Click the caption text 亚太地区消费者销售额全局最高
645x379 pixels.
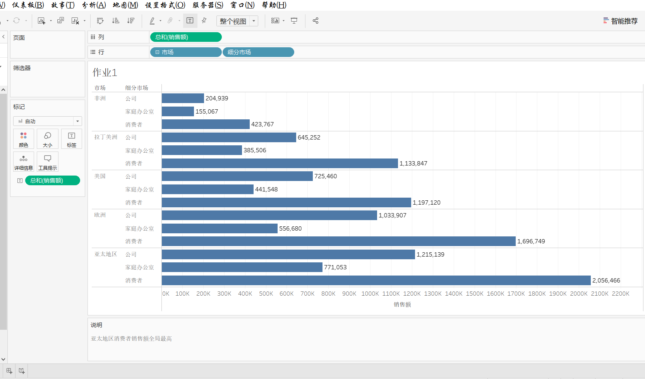point(131,339)
